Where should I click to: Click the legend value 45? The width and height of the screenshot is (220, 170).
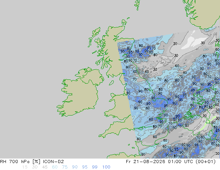45,167
